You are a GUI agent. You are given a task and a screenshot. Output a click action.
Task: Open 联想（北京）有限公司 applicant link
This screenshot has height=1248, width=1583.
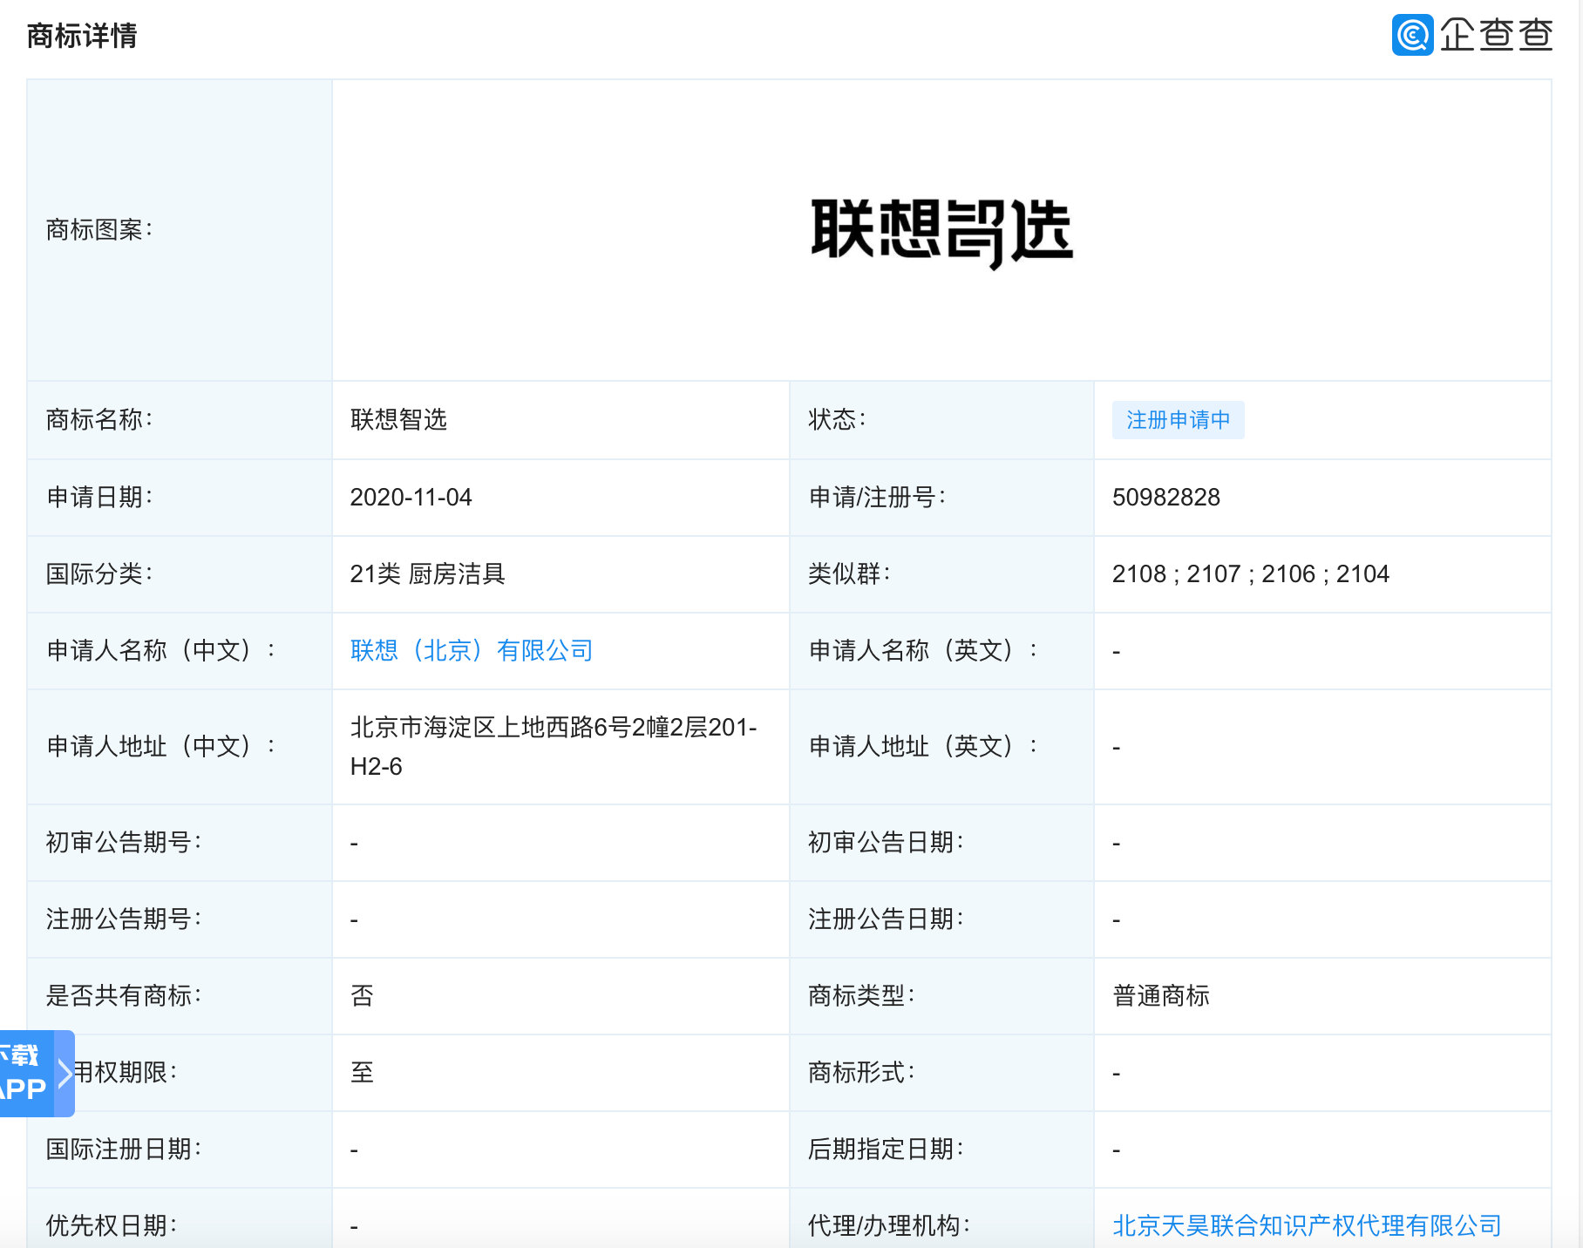pos(471,650)
